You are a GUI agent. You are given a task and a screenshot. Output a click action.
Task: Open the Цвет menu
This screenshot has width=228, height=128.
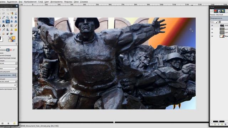[x=47, y=2]
